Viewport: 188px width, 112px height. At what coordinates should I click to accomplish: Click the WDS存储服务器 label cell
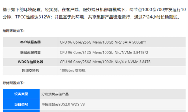pos(30,62)
